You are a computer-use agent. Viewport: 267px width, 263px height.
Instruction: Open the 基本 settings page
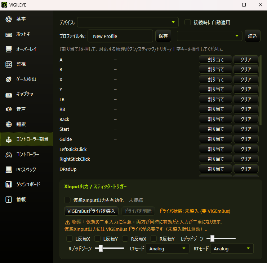point(26,19)
